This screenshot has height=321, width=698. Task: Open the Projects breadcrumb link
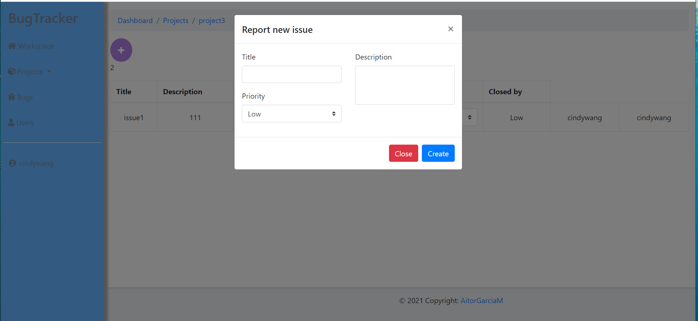[x=176, y=20]
